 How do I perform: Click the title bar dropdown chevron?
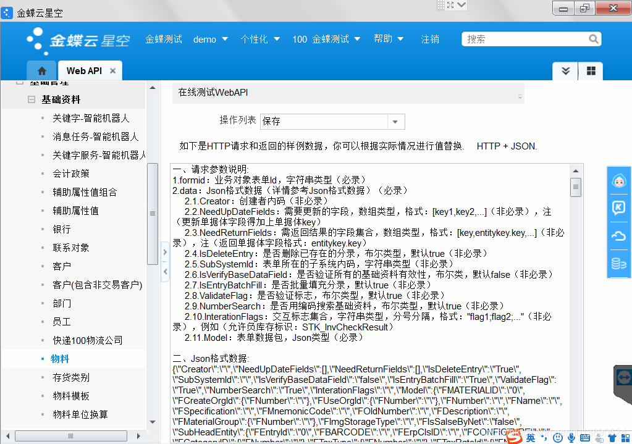[x=462, y=5]
